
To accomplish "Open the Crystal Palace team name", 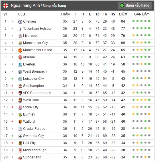I will point(34,129).
